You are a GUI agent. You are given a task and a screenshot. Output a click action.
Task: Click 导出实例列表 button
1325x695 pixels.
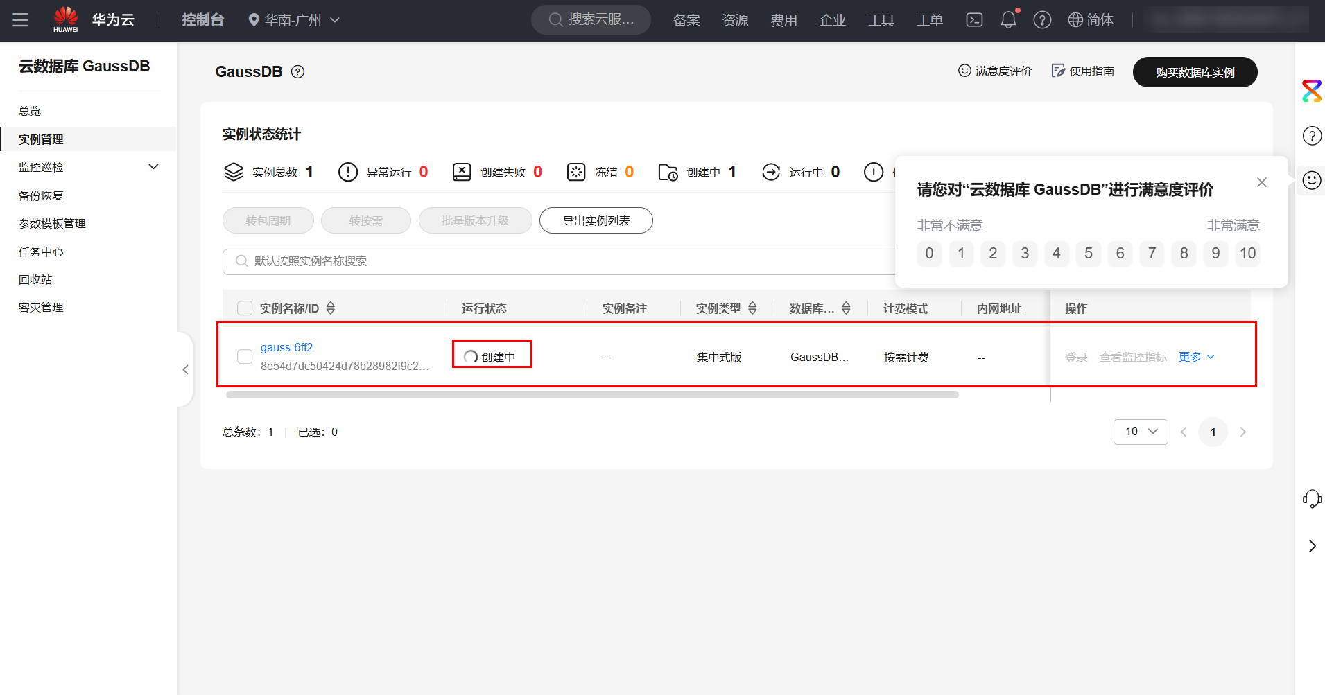[596, 220]
